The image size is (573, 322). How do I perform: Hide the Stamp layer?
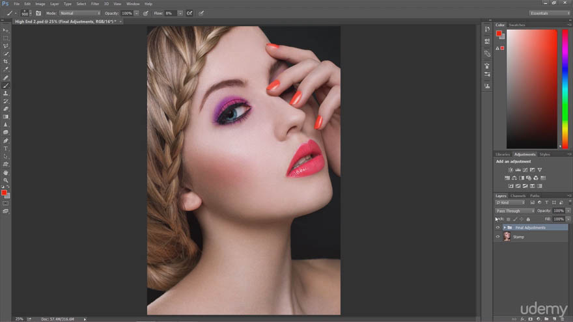click(x=497, y=237)
